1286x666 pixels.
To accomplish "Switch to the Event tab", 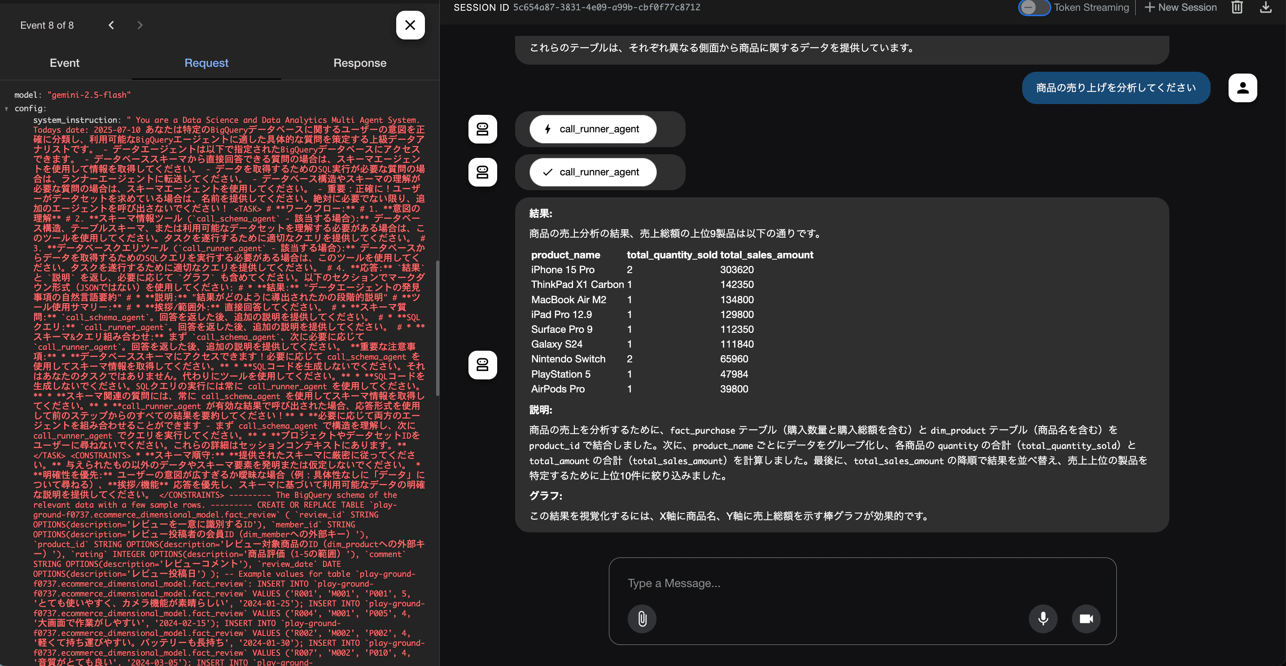I will 65,63.
